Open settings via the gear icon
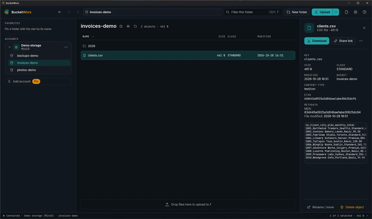This screenshot has width=372, height=219. click(x=356, y=12)
